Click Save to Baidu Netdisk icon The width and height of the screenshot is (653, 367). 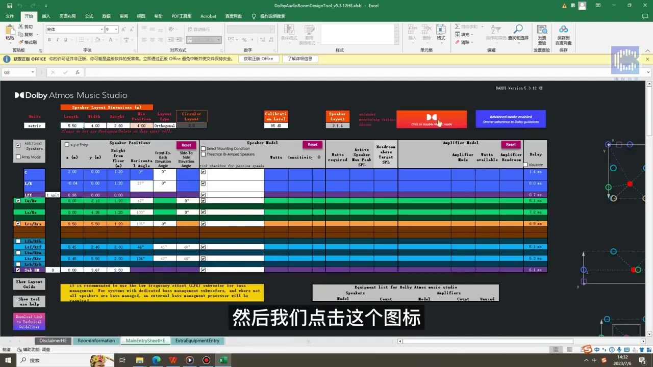coord(563,30)
